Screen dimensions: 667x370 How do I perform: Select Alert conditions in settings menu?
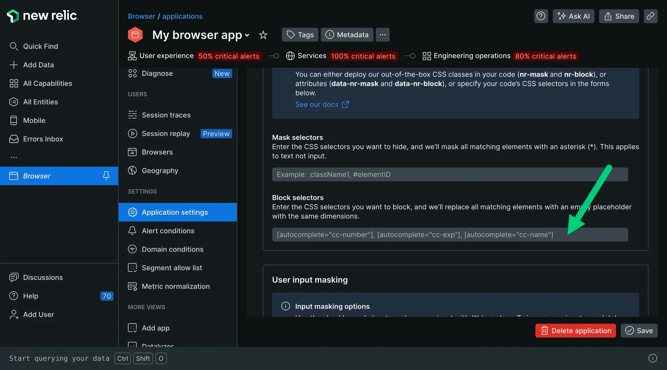pos(168,231)
